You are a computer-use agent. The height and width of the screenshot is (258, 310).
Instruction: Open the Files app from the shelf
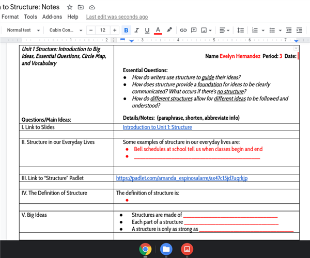point(166,249)
